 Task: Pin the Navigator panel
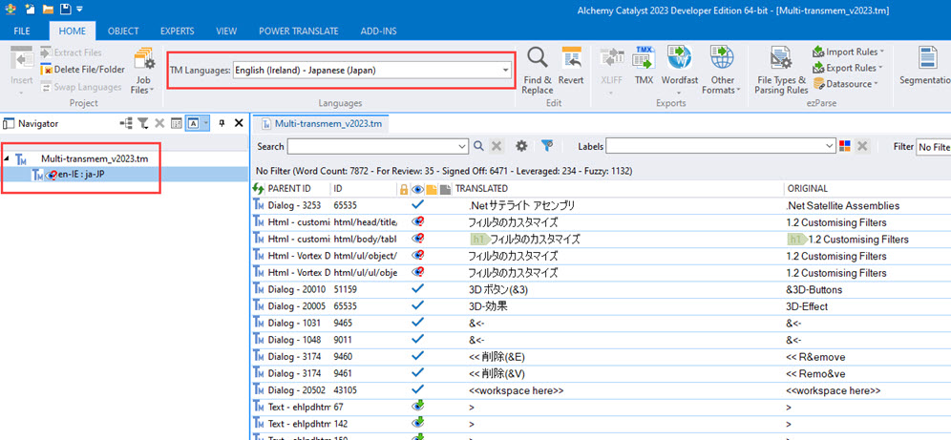tap(222, 123)
